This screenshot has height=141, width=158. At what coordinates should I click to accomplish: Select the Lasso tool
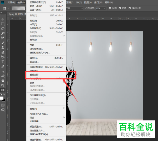click(x=3, y=29)
